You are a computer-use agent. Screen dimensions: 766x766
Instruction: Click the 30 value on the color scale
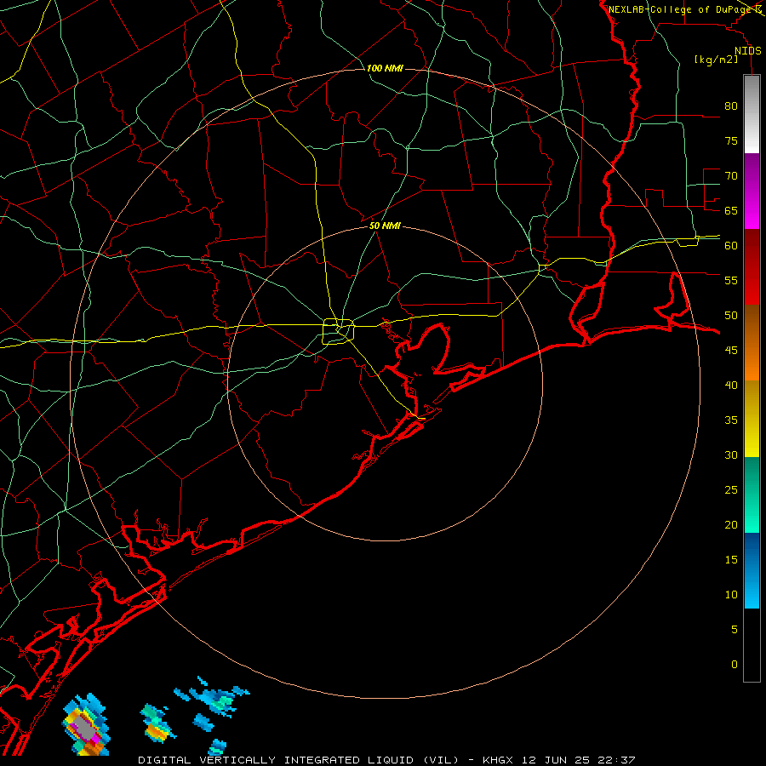[x=731, y=454]
